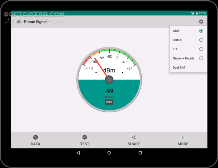The height and width of the screenshot is (168, 218).
Task: Choose the CDMA menu entry label
Action: (177, 40)
